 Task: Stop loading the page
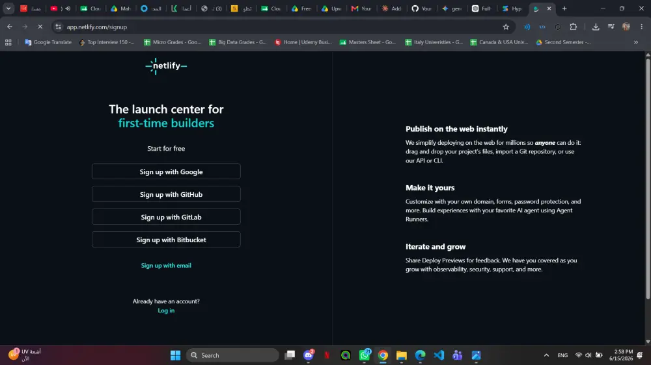coord(40,27)
